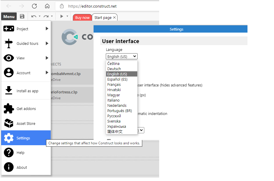Choose Install as app menu entry
Image resolution: width=274 pixels, height=181 pixels.
[26, 91]
